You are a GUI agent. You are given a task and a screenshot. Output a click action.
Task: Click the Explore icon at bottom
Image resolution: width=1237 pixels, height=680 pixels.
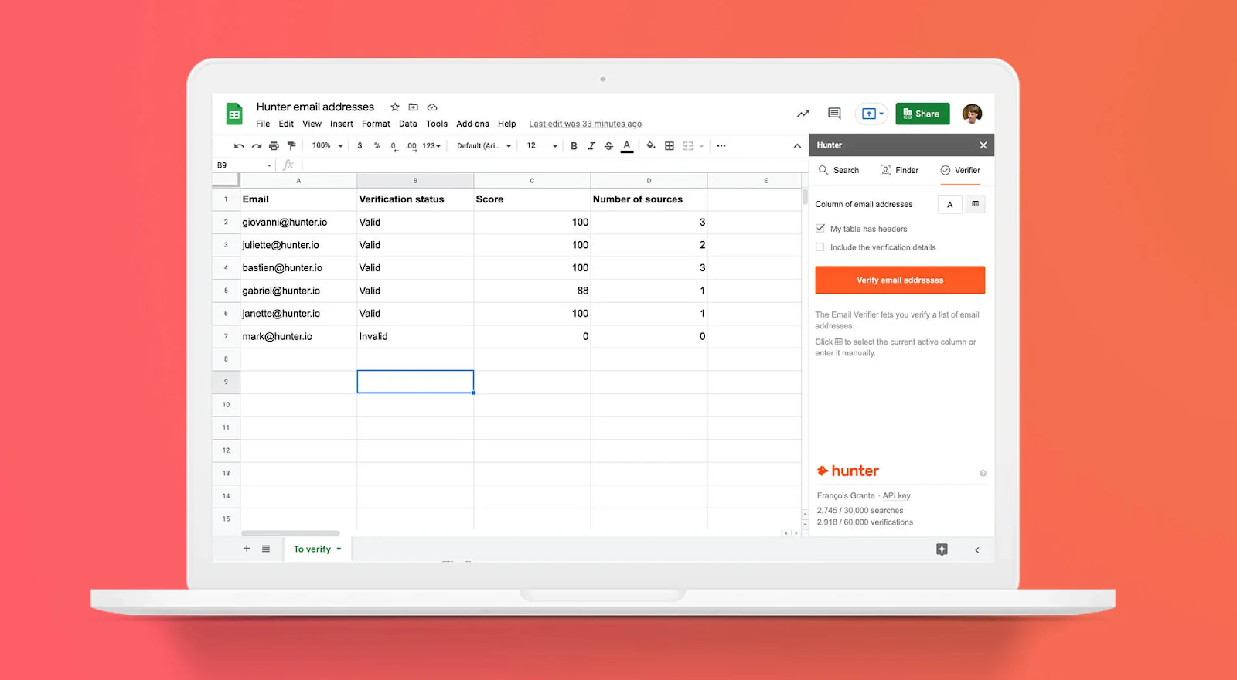(942, 549)
